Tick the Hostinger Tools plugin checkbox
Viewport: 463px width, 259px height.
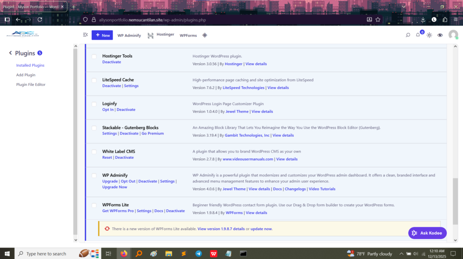(94, 56)
